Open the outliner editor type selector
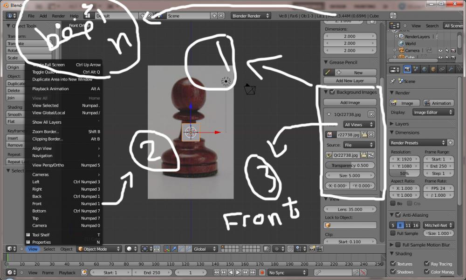The image size is (466, 280). tap(395, 26)
